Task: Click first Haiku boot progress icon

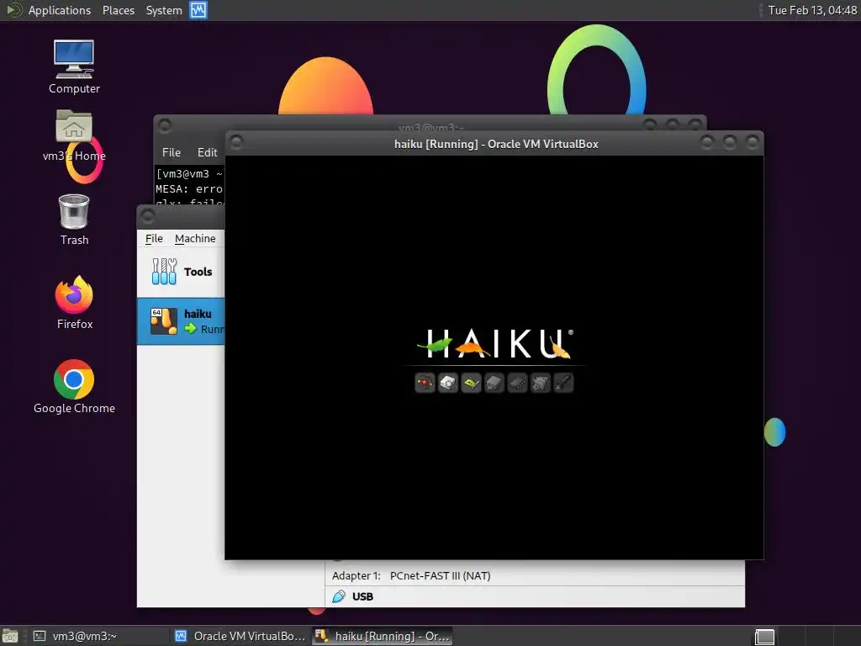Action: point(425,383)
